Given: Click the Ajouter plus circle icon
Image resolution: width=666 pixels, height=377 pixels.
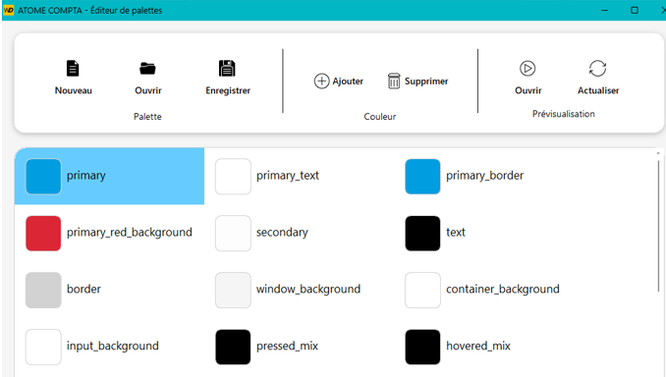Looking at the screenshot, I should tap(321, 81).
